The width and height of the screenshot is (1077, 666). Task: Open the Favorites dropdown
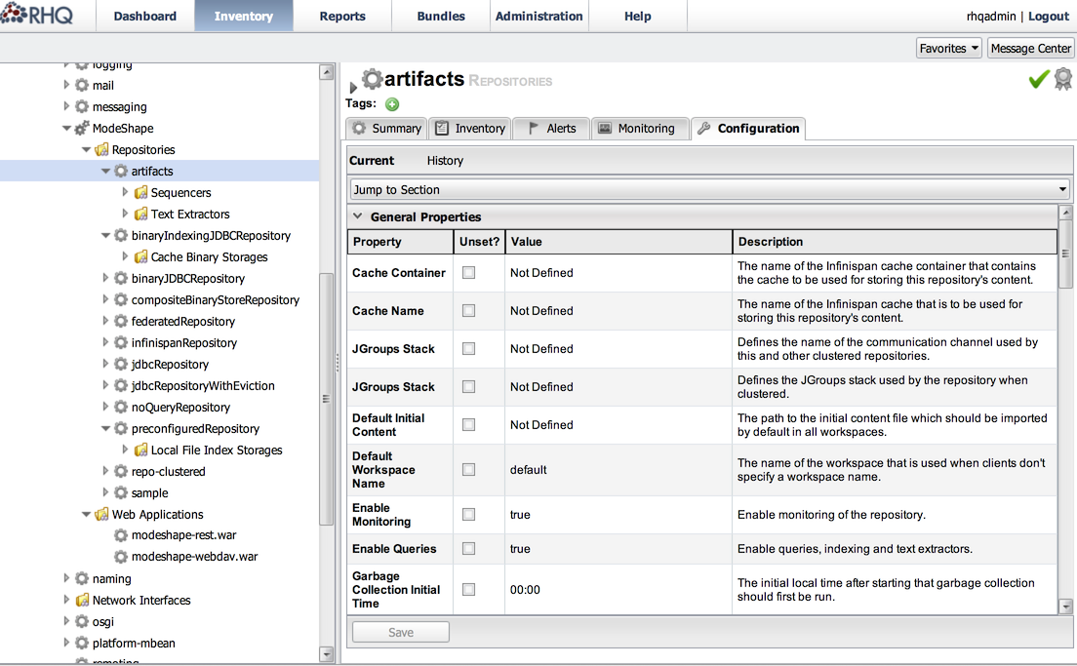[x=949, y=48]
